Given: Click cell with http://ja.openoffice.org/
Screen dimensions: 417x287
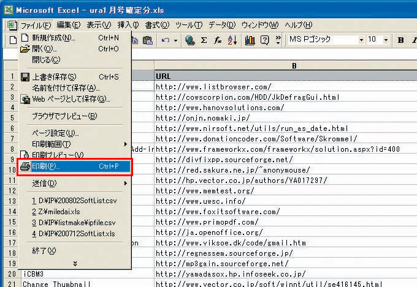Looking at the screenshot, I should click(286, 233).
